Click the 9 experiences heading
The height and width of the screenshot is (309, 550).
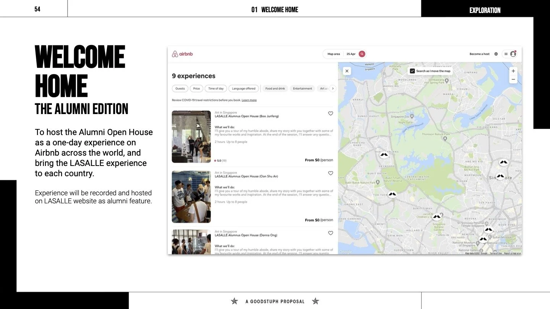[194, 76]
